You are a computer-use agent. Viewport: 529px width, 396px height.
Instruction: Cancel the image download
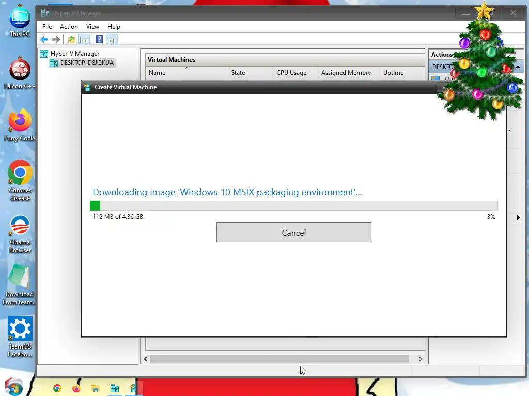294,233
